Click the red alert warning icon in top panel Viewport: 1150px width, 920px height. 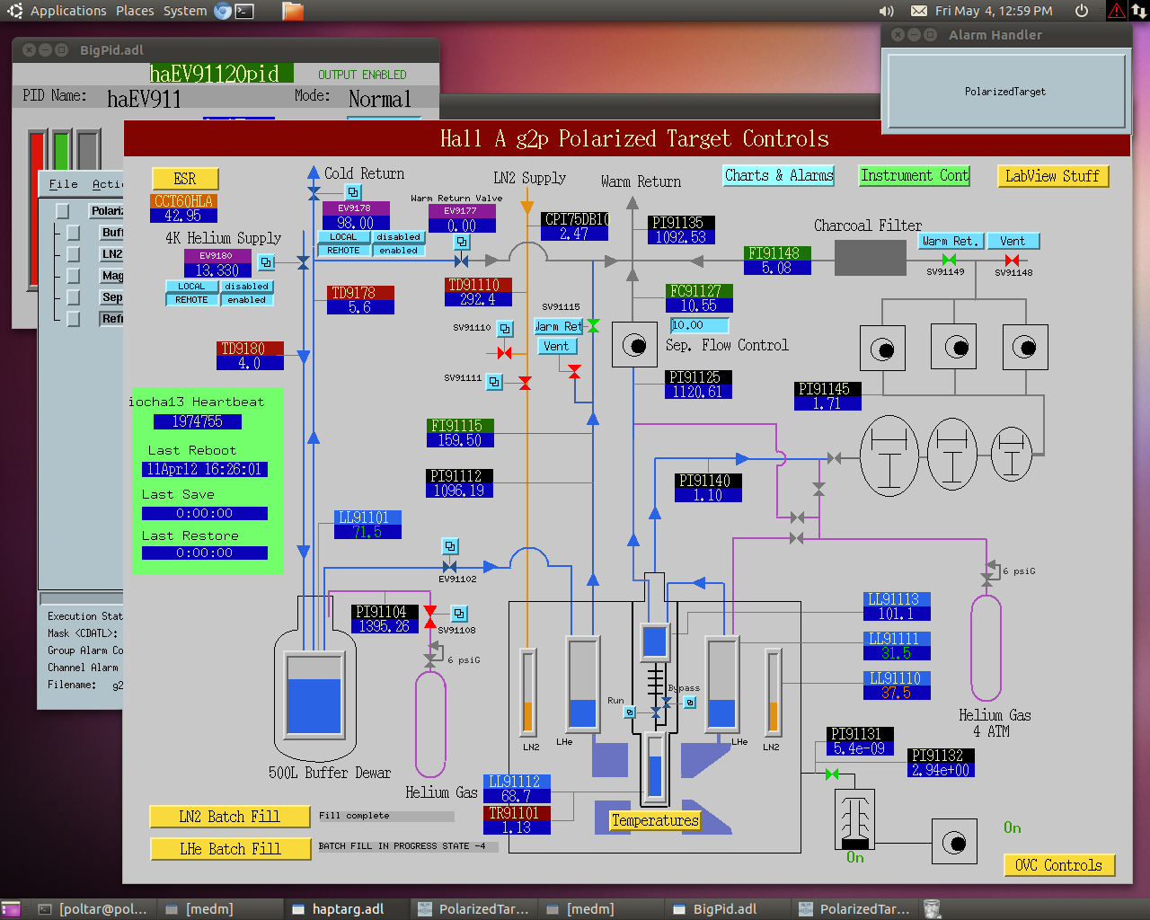click(x=1117, y=11)
